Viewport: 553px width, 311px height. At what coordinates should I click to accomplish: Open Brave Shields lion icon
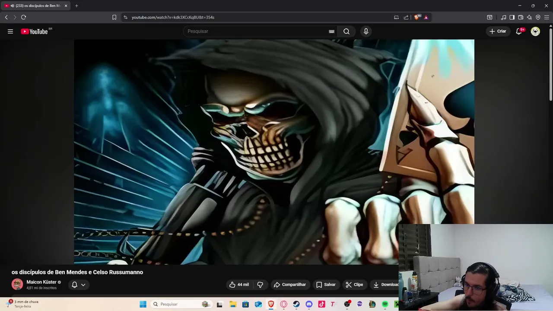(x=417, y=17)
